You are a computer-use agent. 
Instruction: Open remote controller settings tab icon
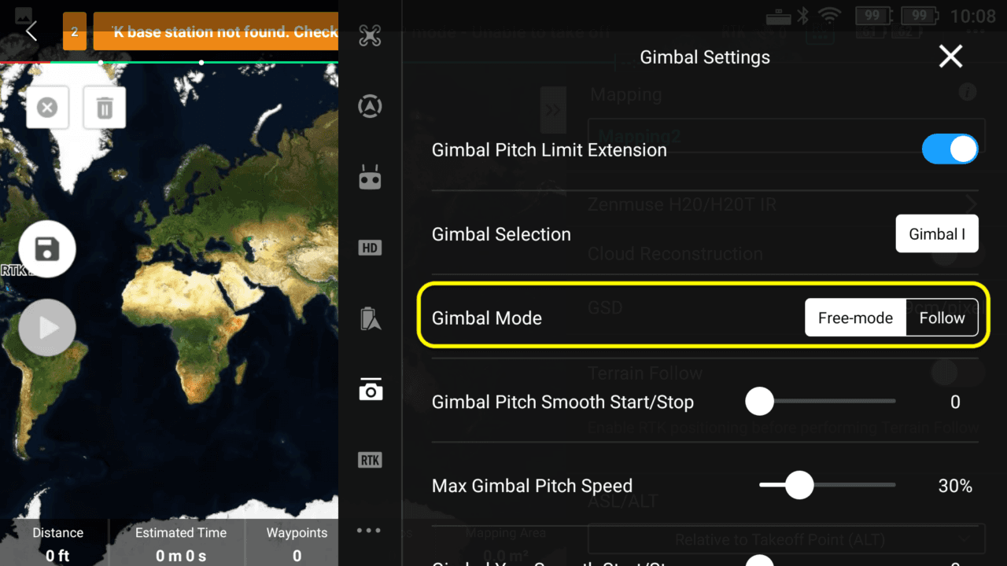[x=370, y=178]
